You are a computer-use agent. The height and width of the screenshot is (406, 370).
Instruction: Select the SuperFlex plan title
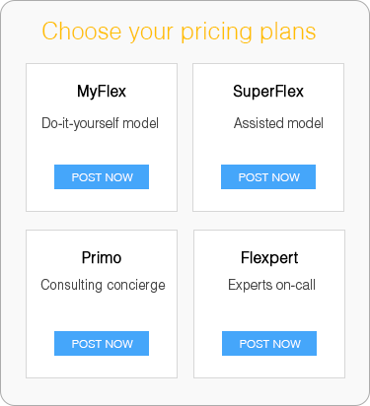coord(268,92)
